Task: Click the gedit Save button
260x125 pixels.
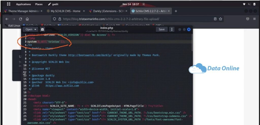Action: 162,29
